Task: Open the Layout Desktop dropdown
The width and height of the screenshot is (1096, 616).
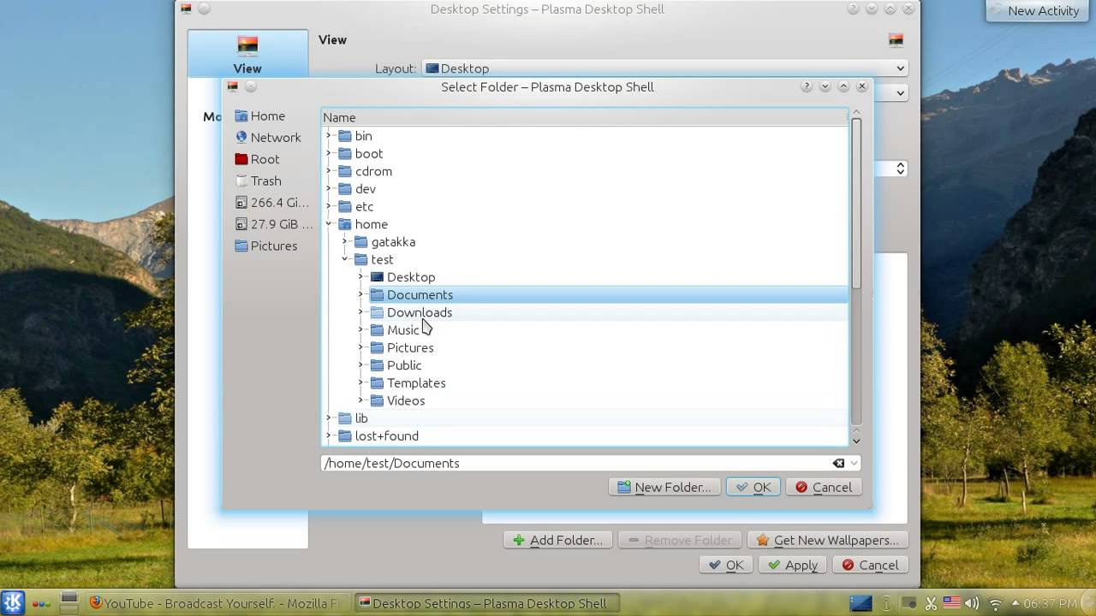Action: (x=664, y=68)
